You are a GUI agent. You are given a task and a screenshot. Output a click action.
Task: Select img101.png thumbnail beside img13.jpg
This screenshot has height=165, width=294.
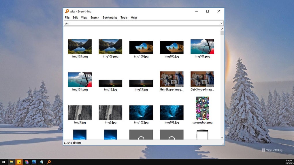coord(80,80)
